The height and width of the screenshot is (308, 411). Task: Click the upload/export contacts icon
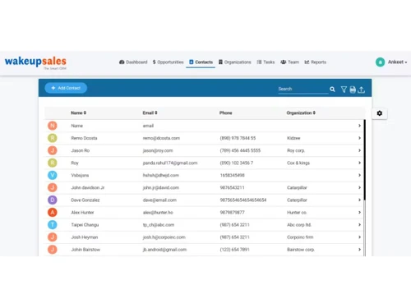pos(362,90)
